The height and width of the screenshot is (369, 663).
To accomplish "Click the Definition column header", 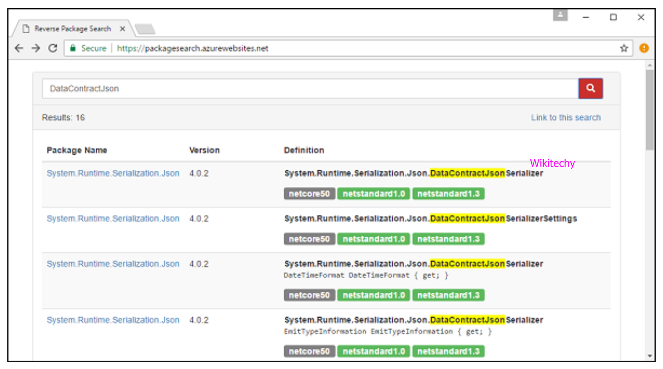I will tap(304, 150).
